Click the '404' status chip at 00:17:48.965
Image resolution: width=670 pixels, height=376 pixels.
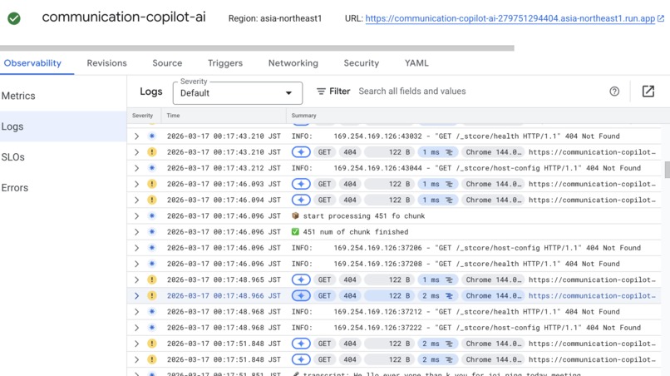point(350,280)
